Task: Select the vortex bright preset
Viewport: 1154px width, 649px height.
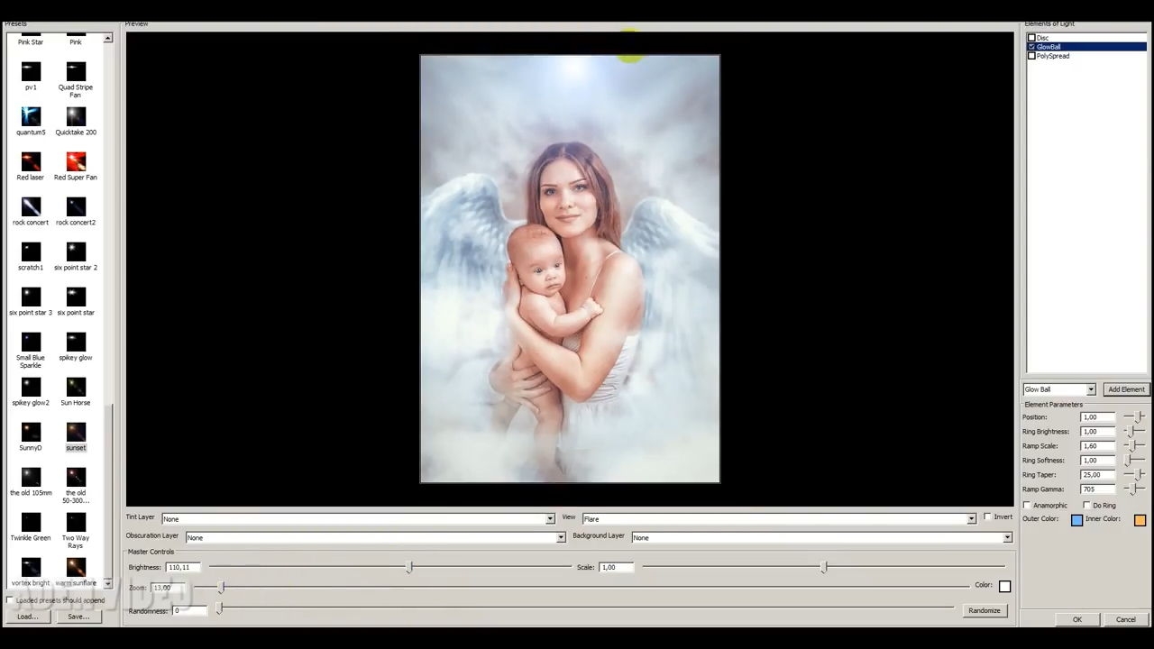Action: [x=31, y=567]
